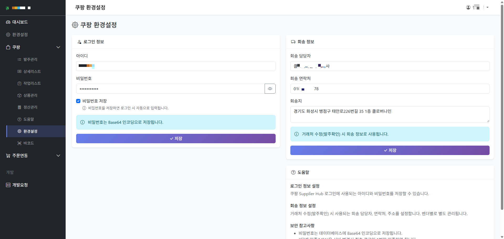Click the 보안 참고사항 help heading
Viewport: 504px width, 239px height.
coord(302,226)
